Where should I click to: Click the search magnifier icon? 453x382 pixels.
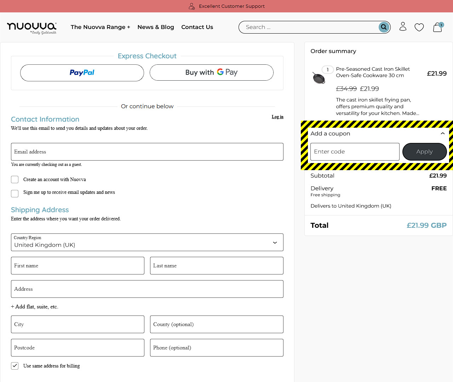[x=384, y=27]
